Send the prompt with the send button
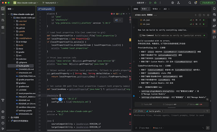The width and height of the screenshot is (217, 132). pyautogui.click(x=208, y=128)
